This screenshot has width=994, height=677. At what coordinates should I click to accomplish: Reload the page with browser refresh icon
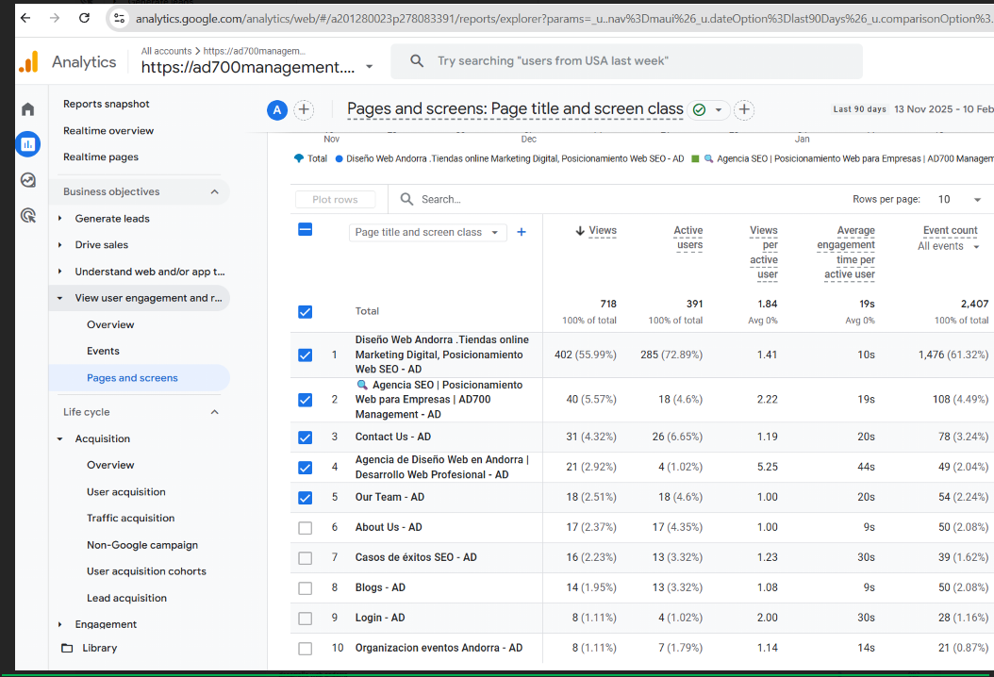pos(85,18)
